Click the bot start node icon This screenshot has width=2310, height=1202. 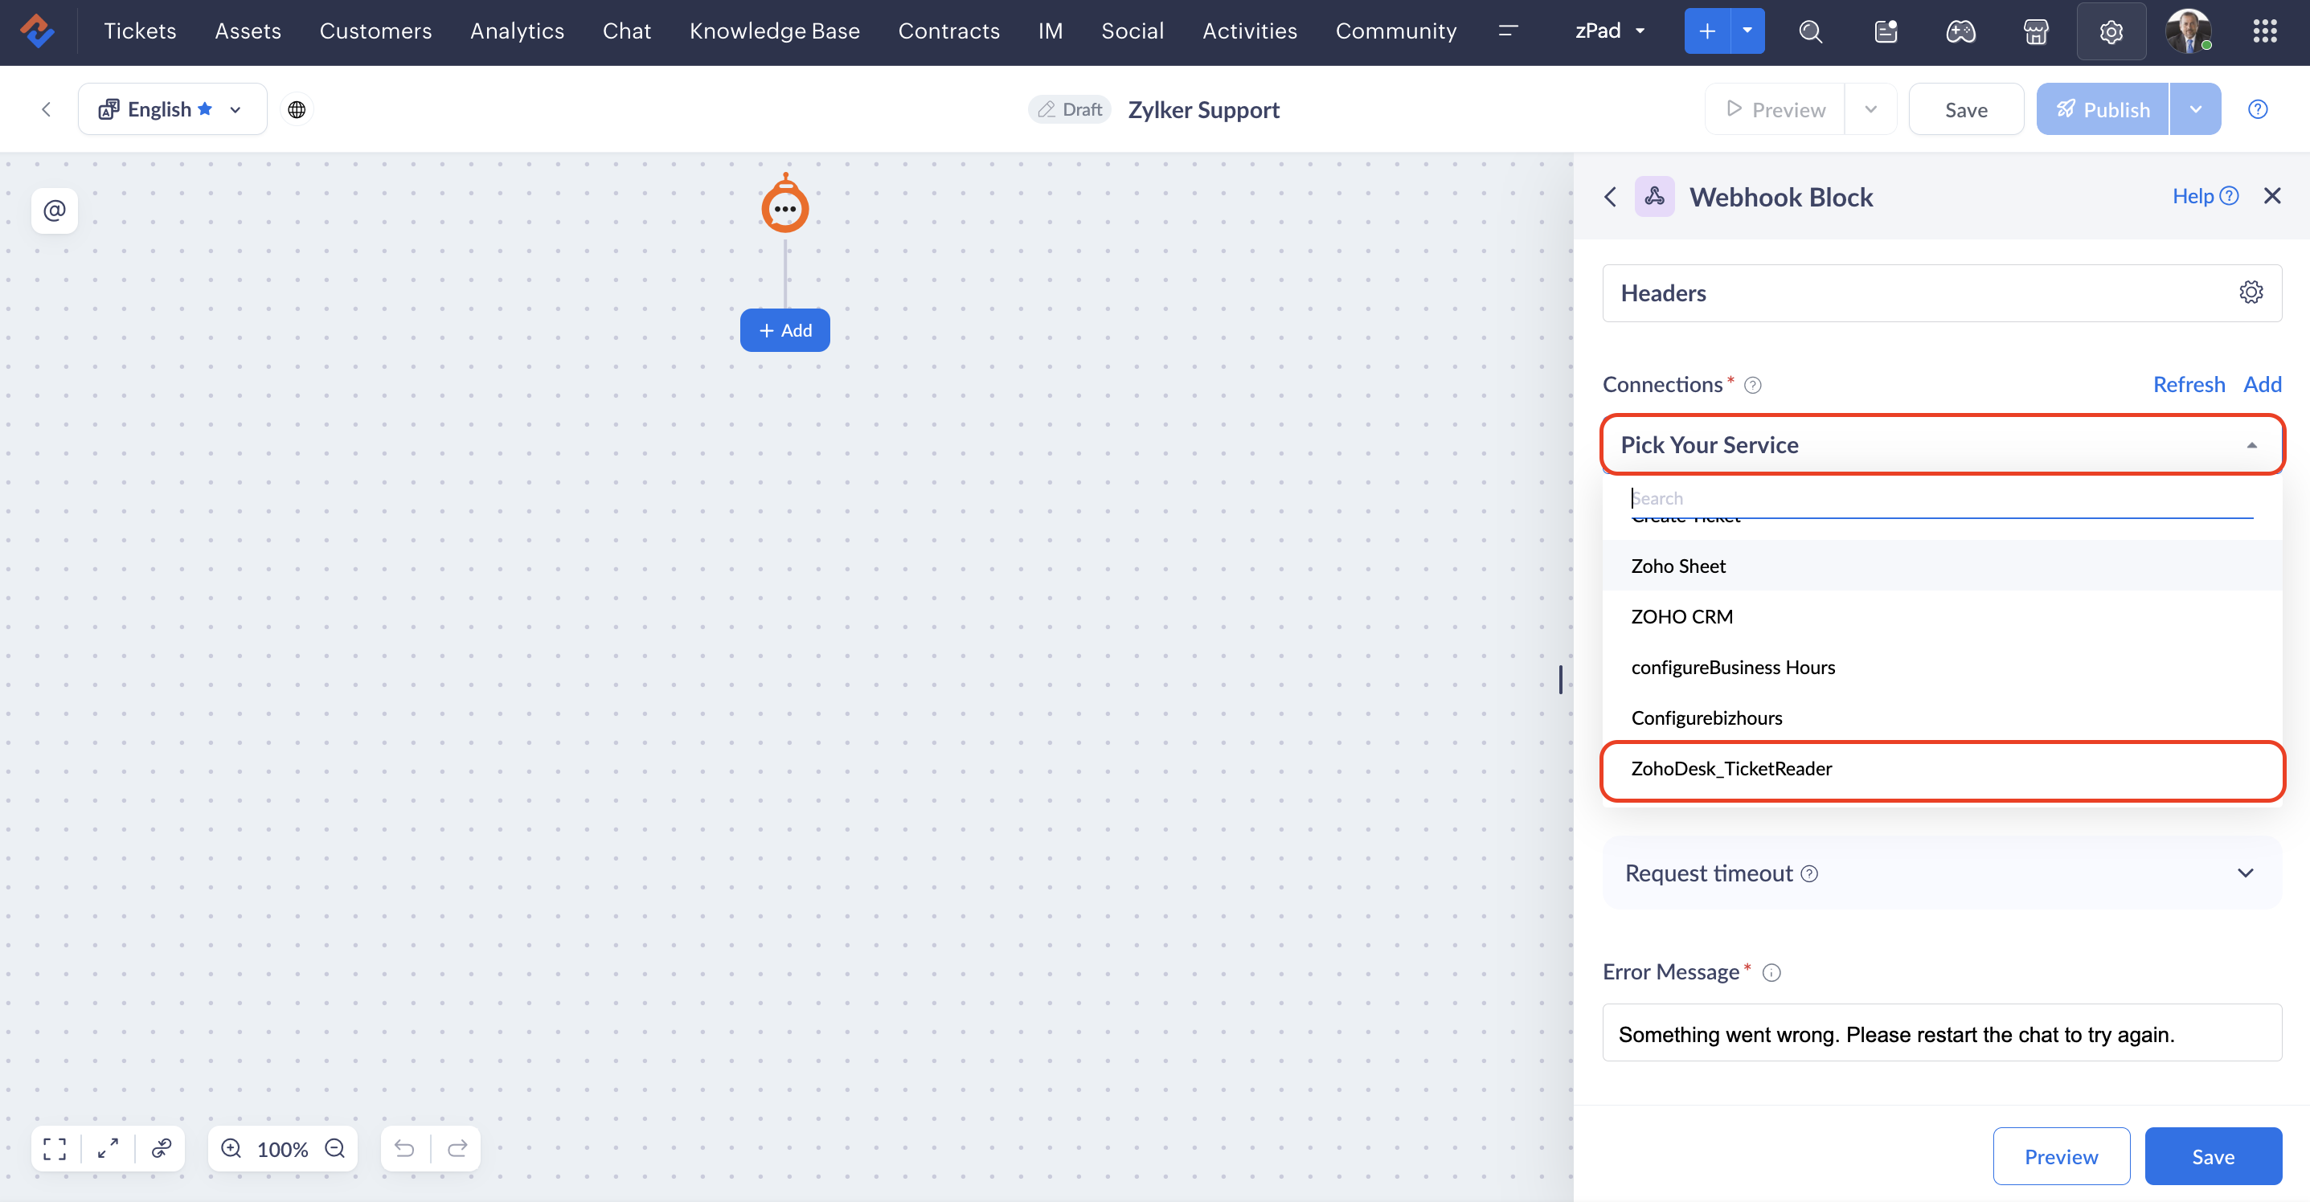coord(784,207)
